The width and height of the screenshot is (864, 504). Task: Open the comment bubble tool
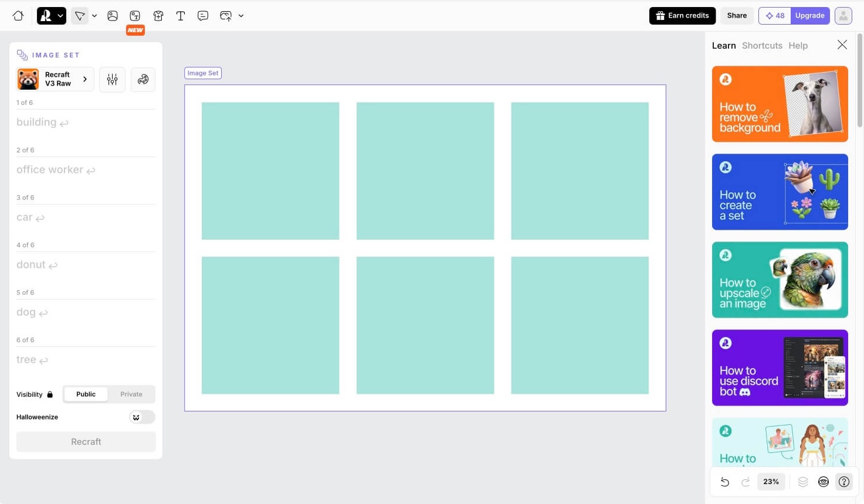(x=203, y=16)
